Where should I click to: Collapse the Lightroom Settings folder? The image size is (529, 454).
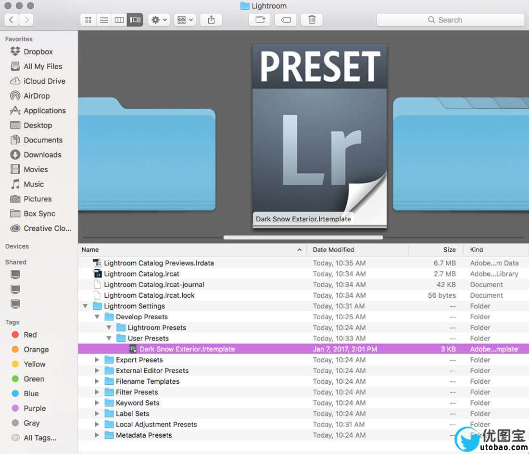tap(85, 306)
